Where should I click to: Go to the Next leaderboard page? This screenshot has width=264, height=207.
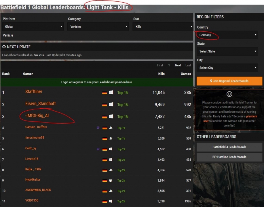click(x=178, y=65)
